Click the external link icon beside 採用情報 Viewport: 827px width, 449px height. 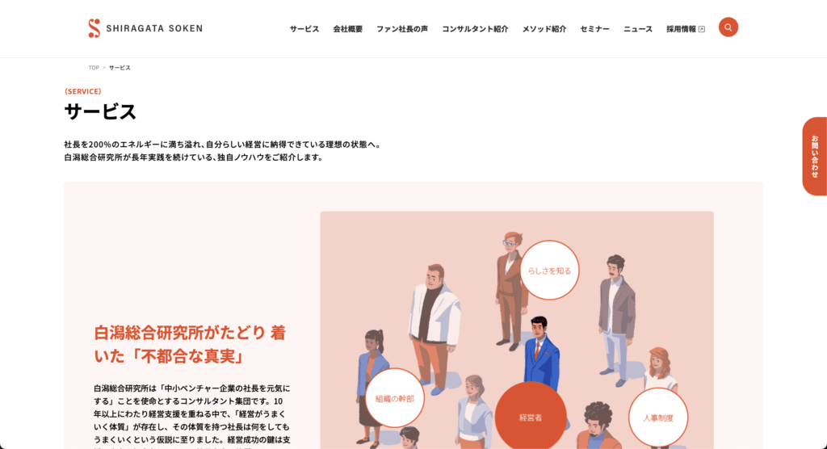702,30
